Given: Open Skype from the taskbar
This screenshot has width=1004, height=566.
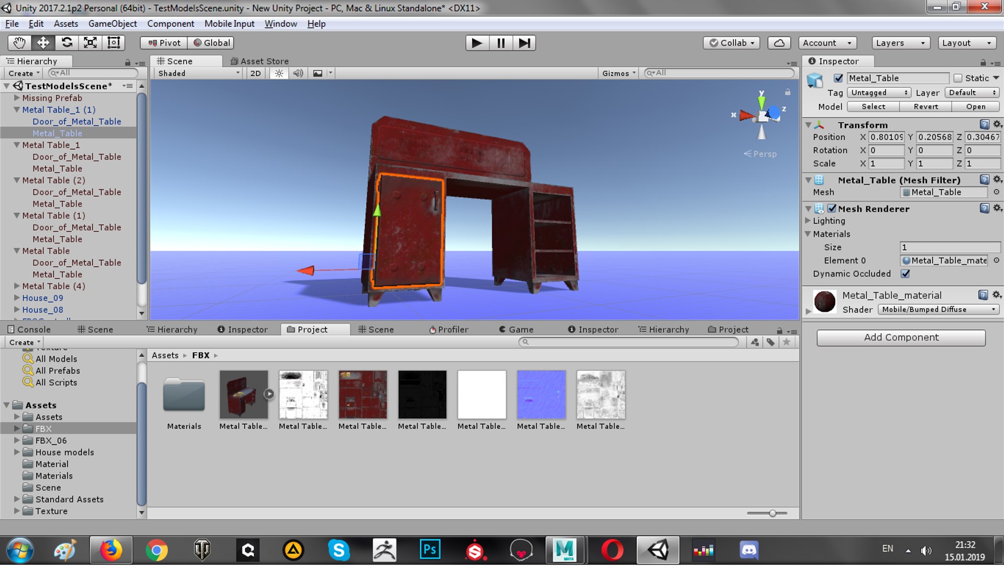Looking at the screenshot, I should pos(339,550).
